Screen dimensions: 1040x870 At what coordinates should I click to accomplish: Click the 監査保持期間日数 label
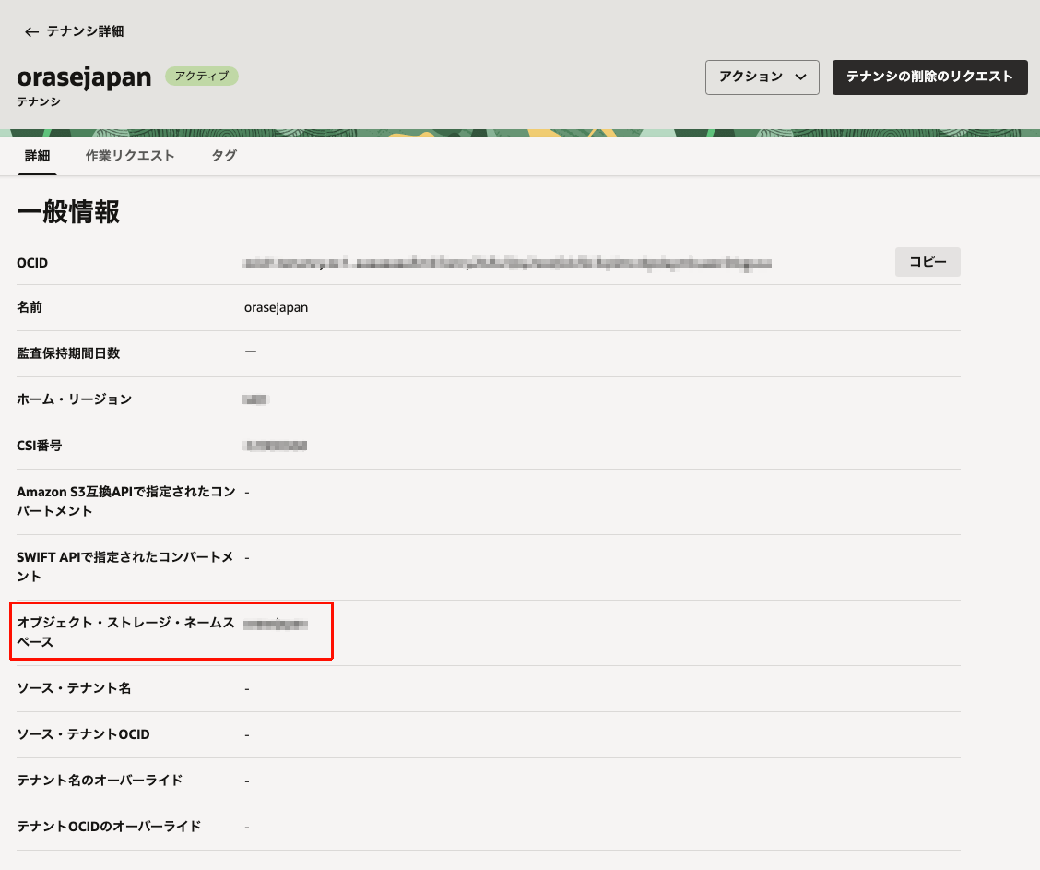click(x=68, y=353)
